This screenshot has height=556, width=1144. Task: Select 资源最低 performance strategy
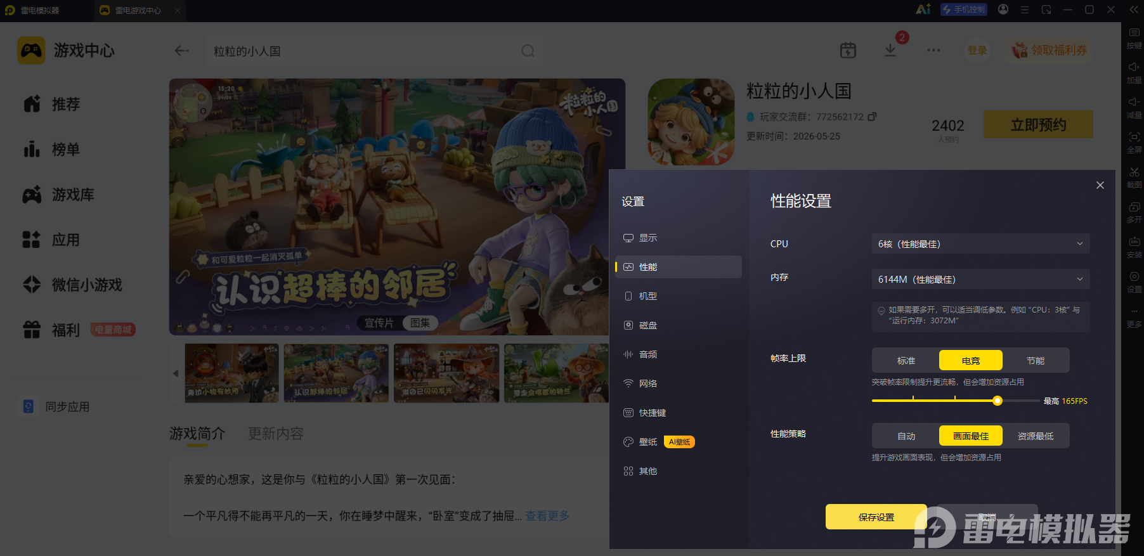tap(1036, 436)
